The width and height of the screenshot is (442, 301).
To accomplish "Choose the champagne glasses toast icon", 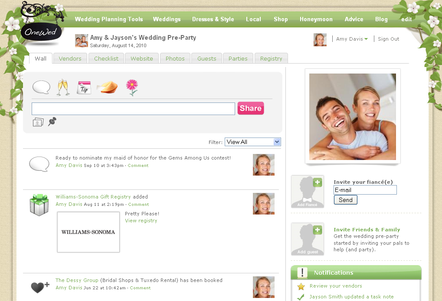I will coord(63,87).
